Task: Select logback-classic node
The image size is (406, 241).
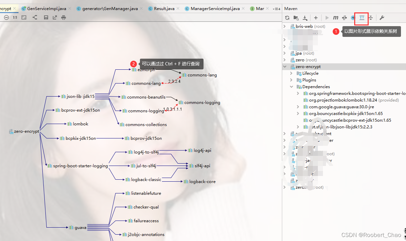Action: 143,179
